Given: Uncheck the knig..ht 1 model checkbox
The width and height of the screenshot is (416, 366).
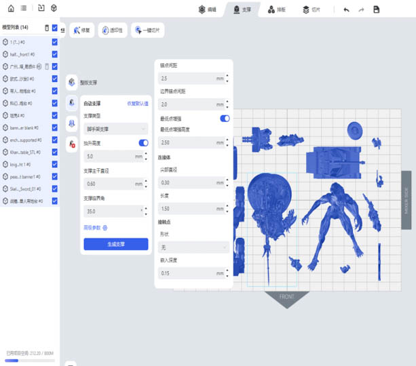Looking at the screenshot, I should tap(55, 164).
